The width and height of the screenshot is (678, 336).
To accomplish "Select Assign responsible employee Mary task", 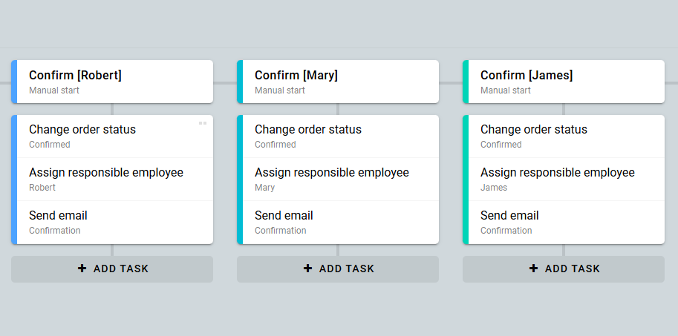I will (x=340, y=179).
